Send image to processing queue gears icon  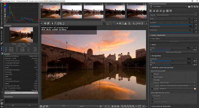coord(44,106)
